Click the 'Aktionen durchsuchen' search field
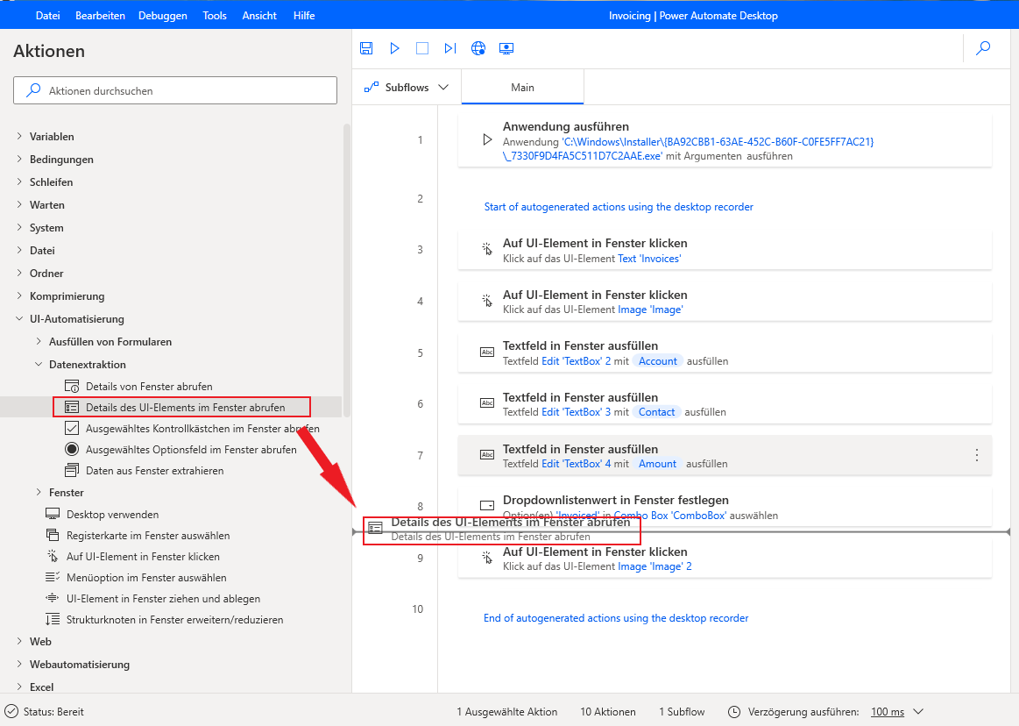The height and width of the screenshot is (726, 1019). 175,90
